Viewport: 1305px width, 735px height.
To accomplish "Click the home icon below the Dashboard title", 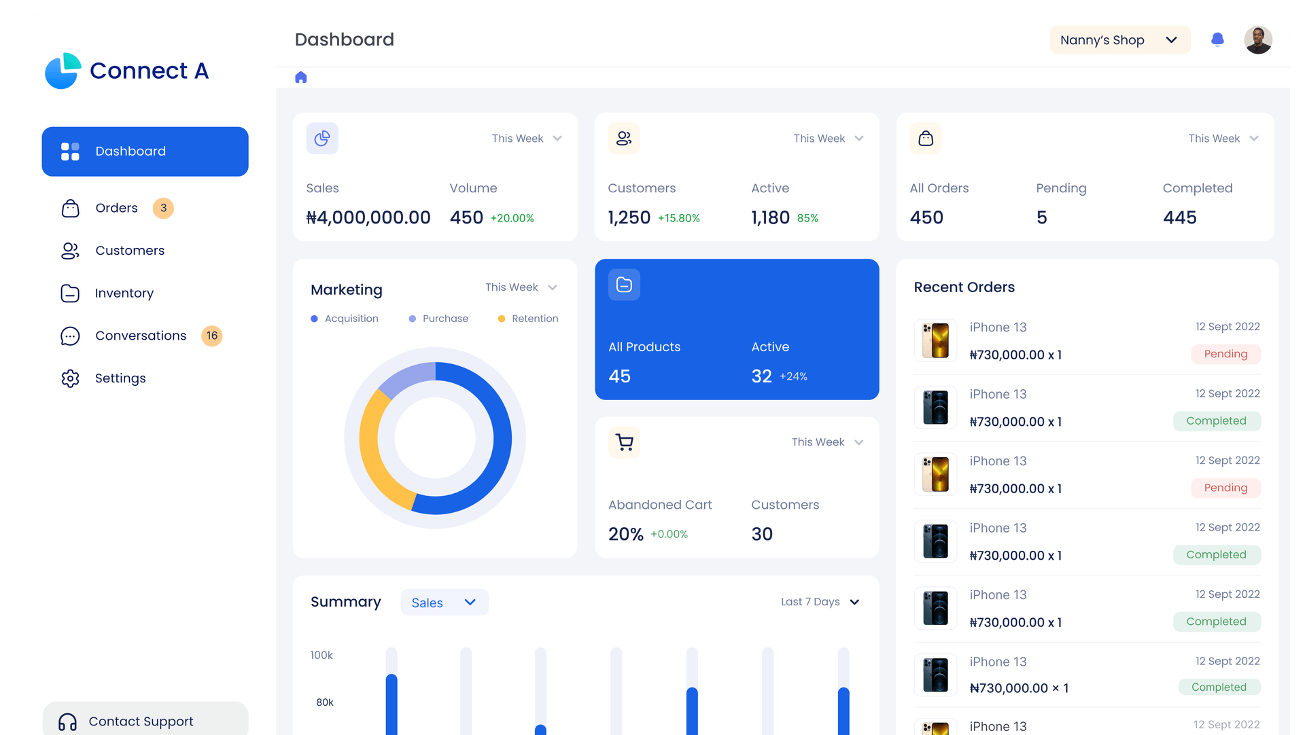I will pyautogui.click(x=300, y=77).
